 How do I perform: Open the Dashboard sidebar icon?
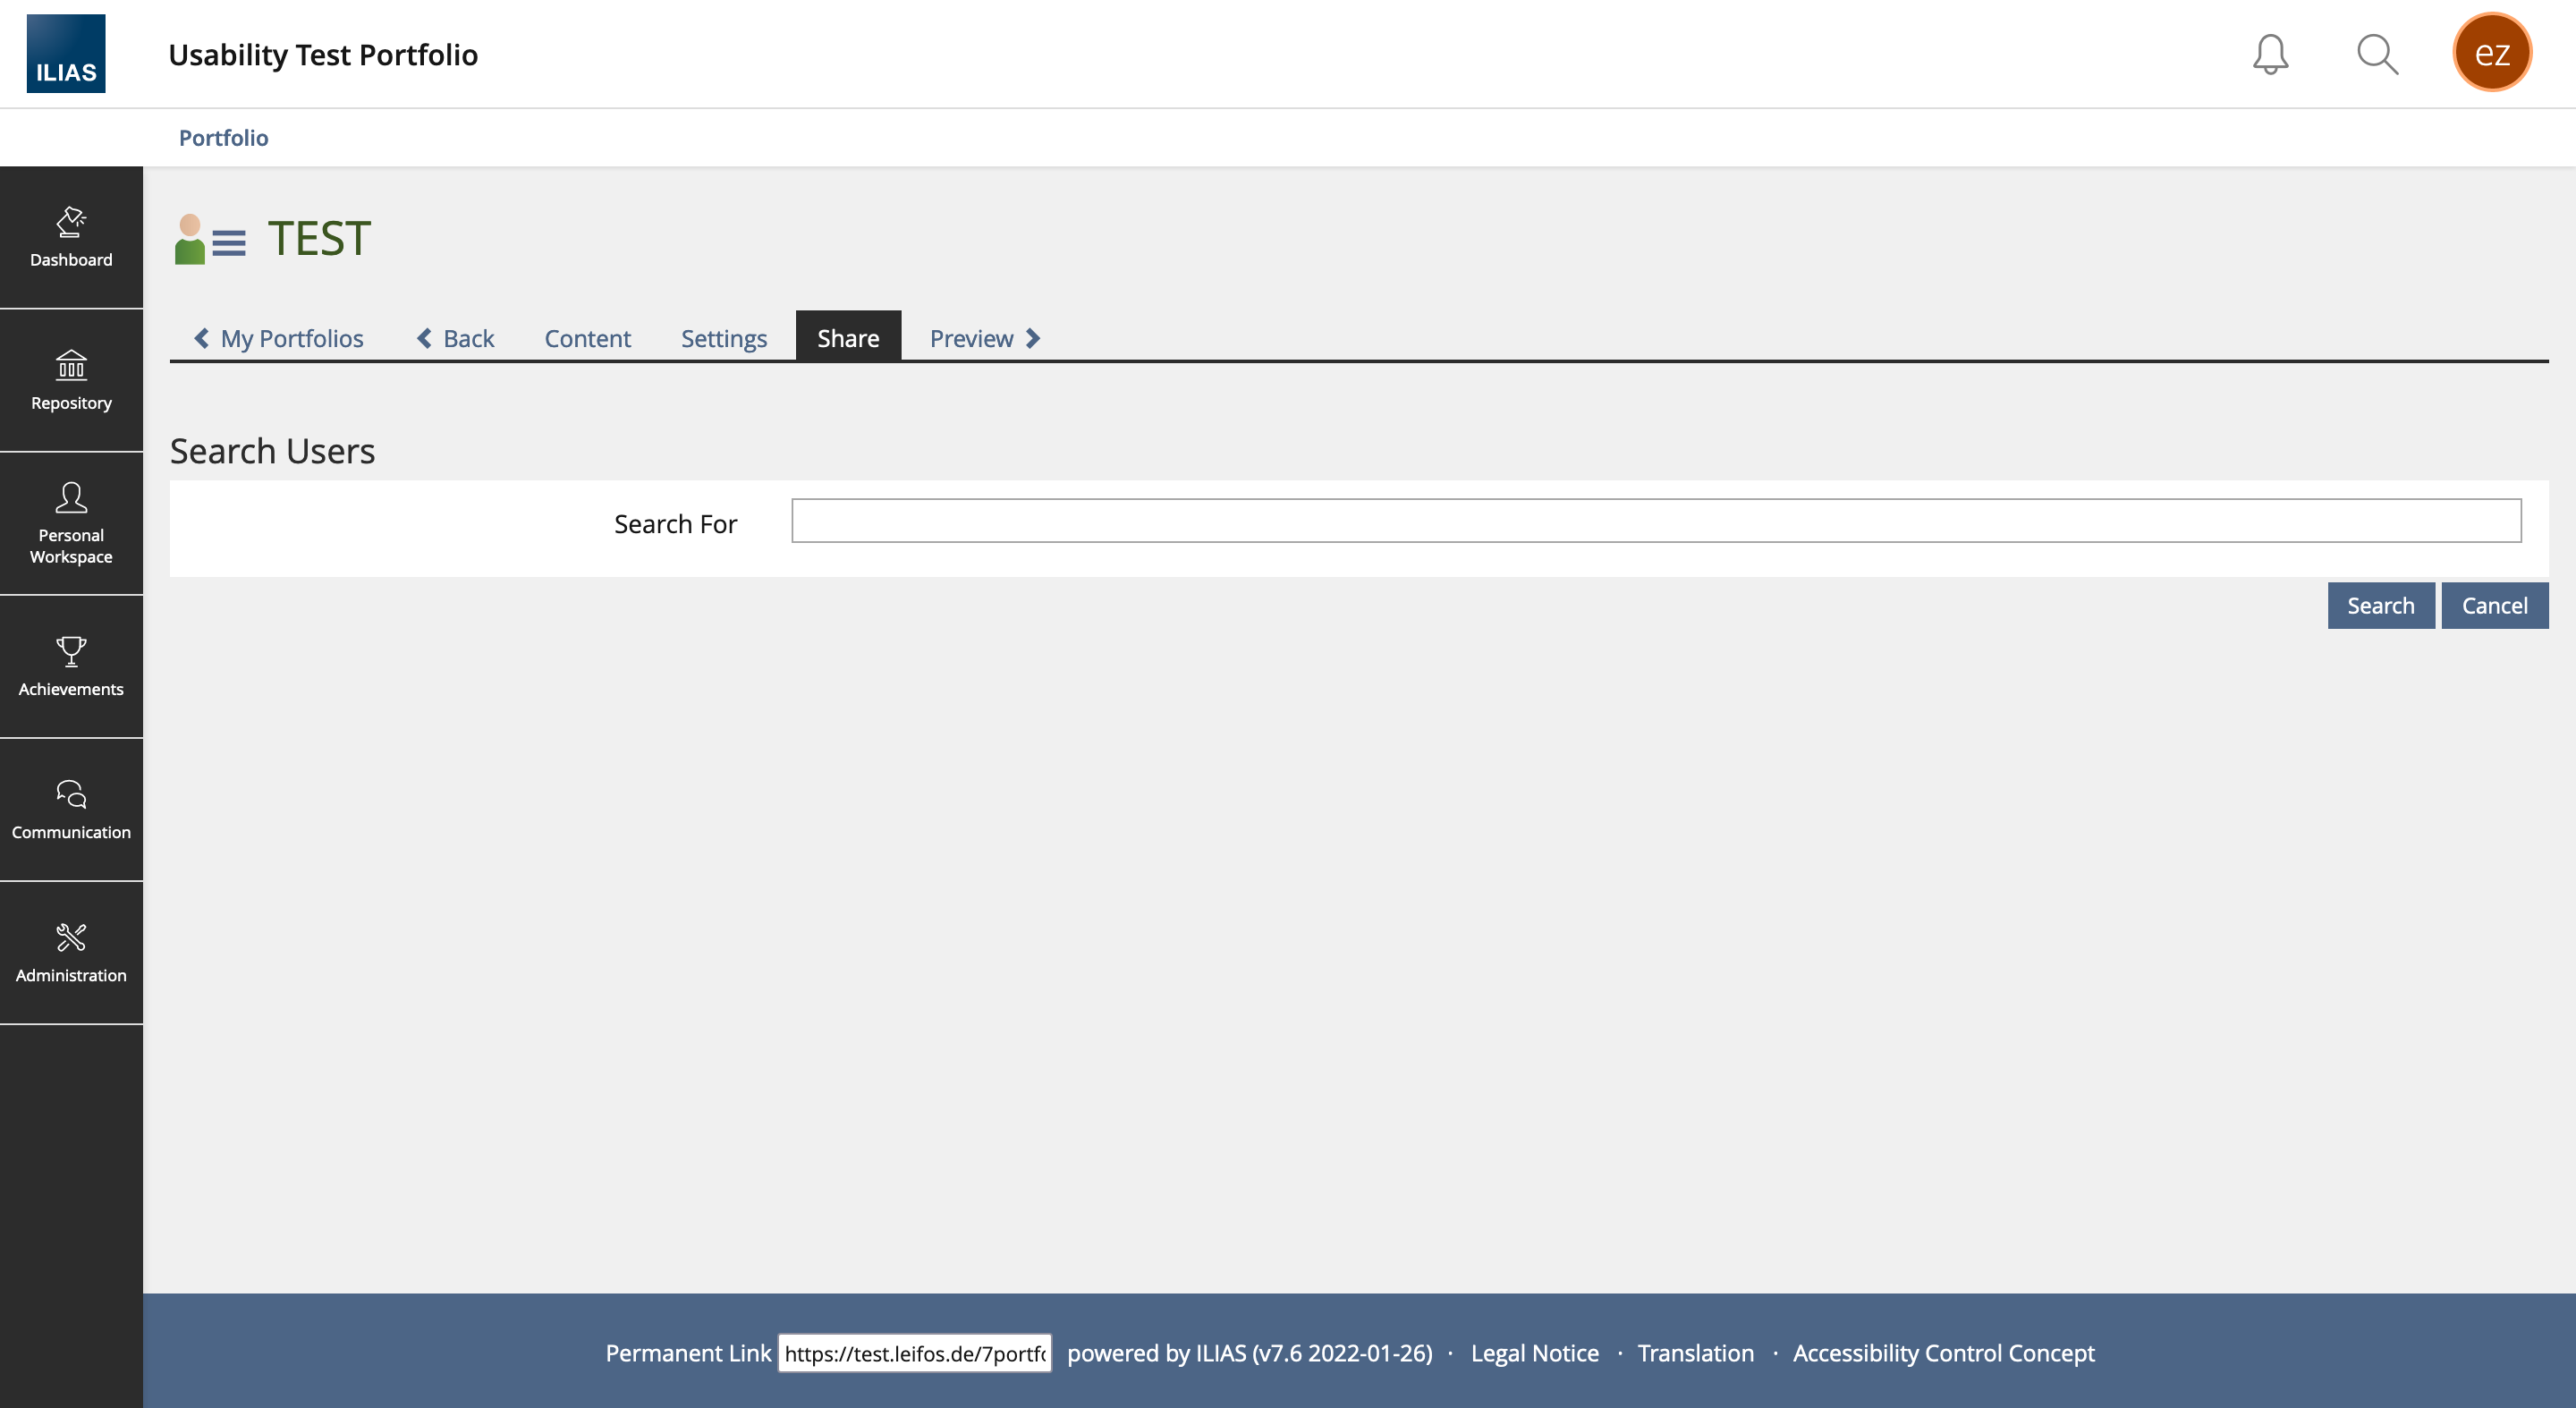point(71,237)
